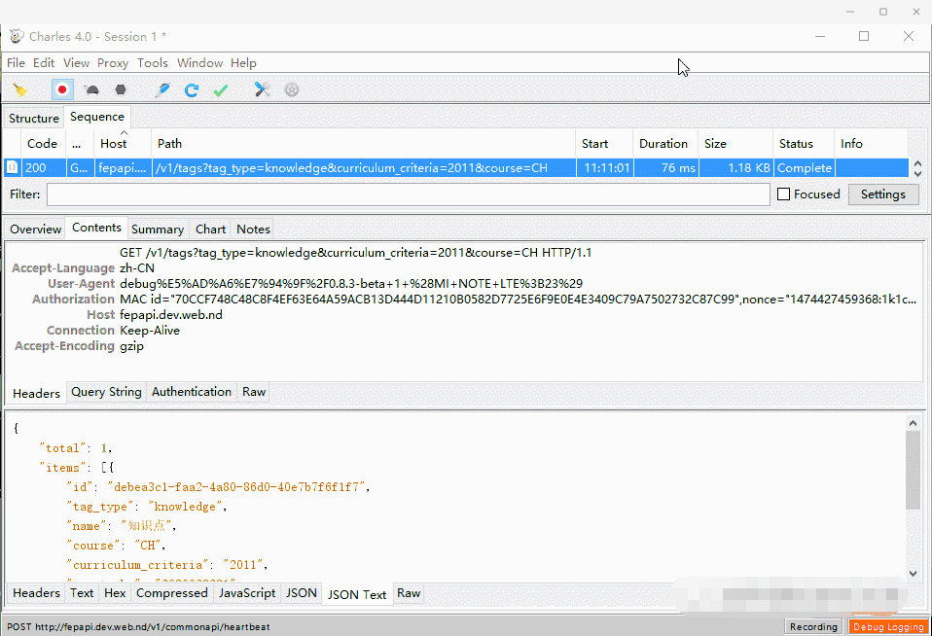Step the request list scroller up
Image resolution: width=932 pixels, height=636 pixels.
click(917, 164)
